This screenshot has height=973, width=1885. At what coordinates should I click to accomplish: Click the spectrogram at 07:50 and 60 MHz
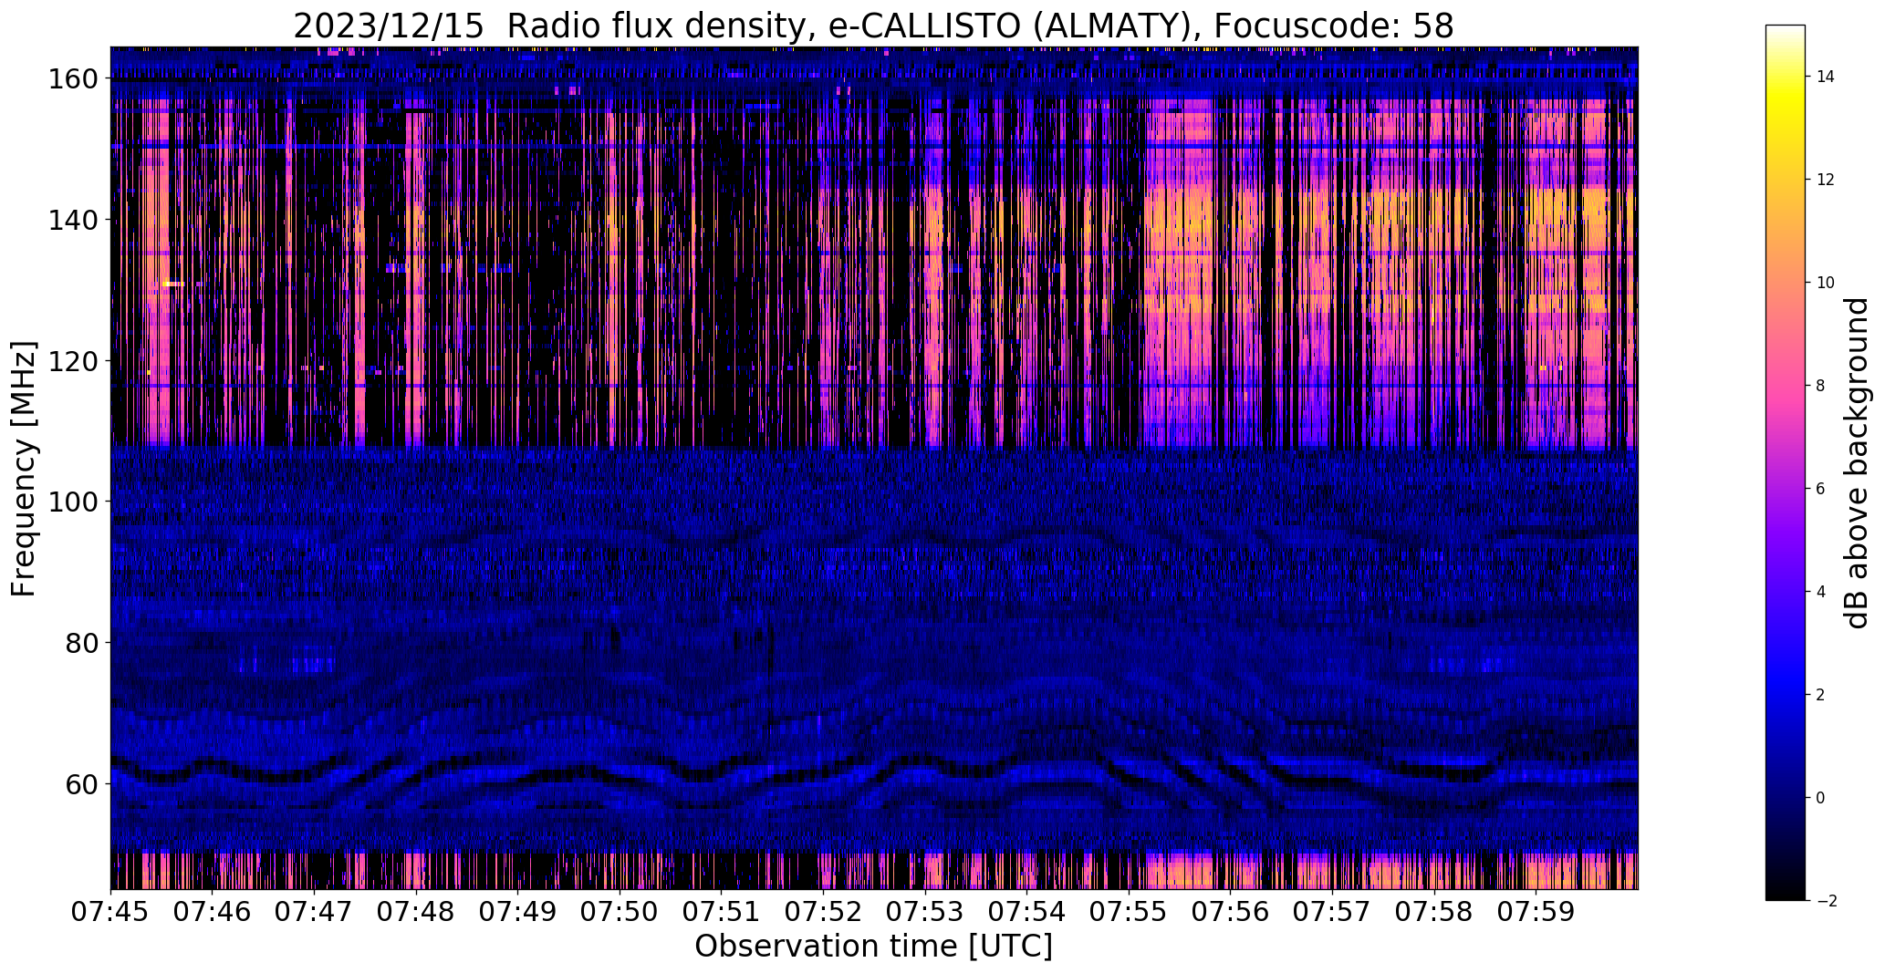click(620, 783)
